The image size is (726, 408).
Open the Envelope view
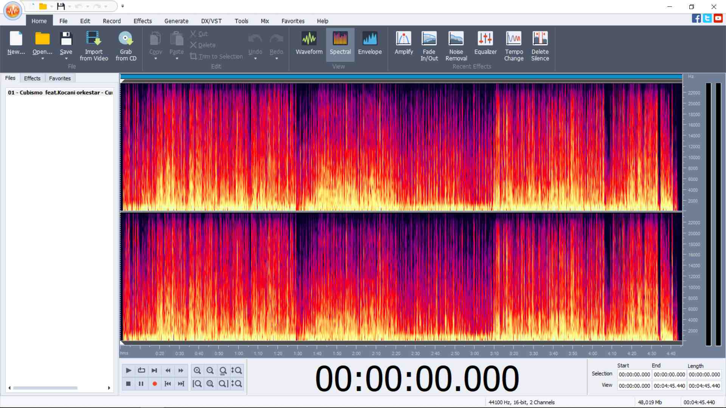[x=370, y=44]
